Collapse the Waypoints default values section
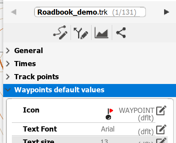Viewport: 176px width, 143px height. pyautogui.click(x=8, y=90)
